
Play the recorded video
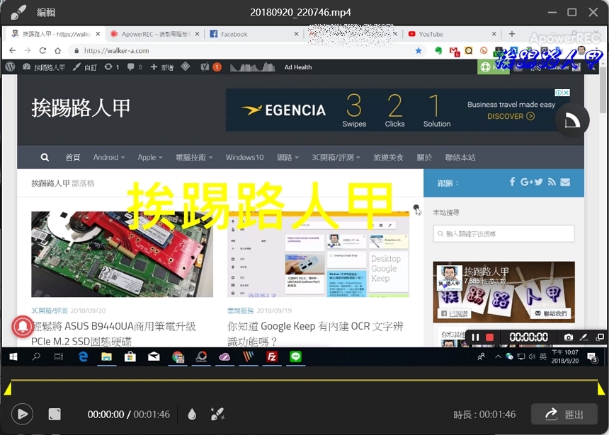(22, 414)
